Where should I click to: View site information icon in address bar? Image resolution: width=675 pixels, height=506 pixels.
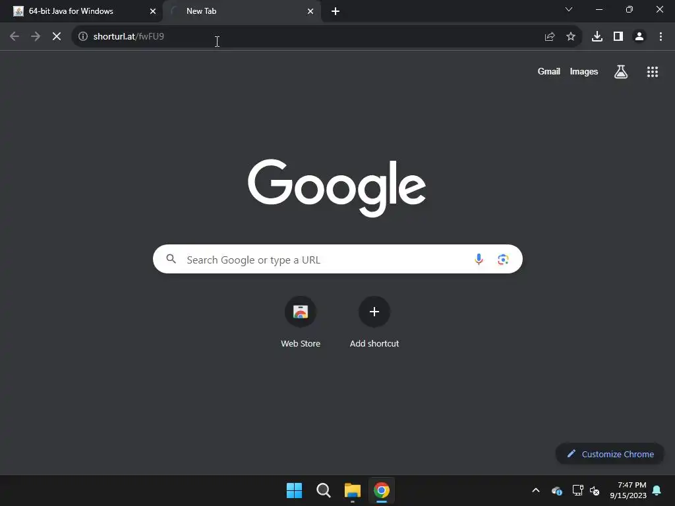[x=83, y=37]
